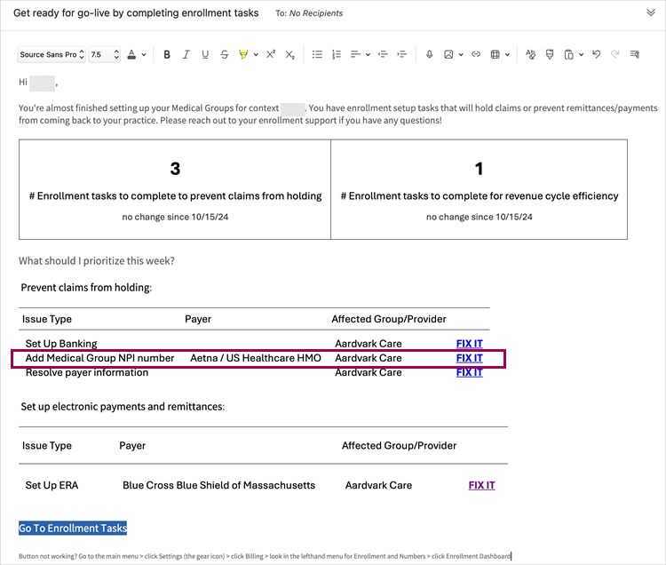Screen dimensions: 666x565
Task: Open the Go To Enrollment Tasks link
Action: coord(73,528)
